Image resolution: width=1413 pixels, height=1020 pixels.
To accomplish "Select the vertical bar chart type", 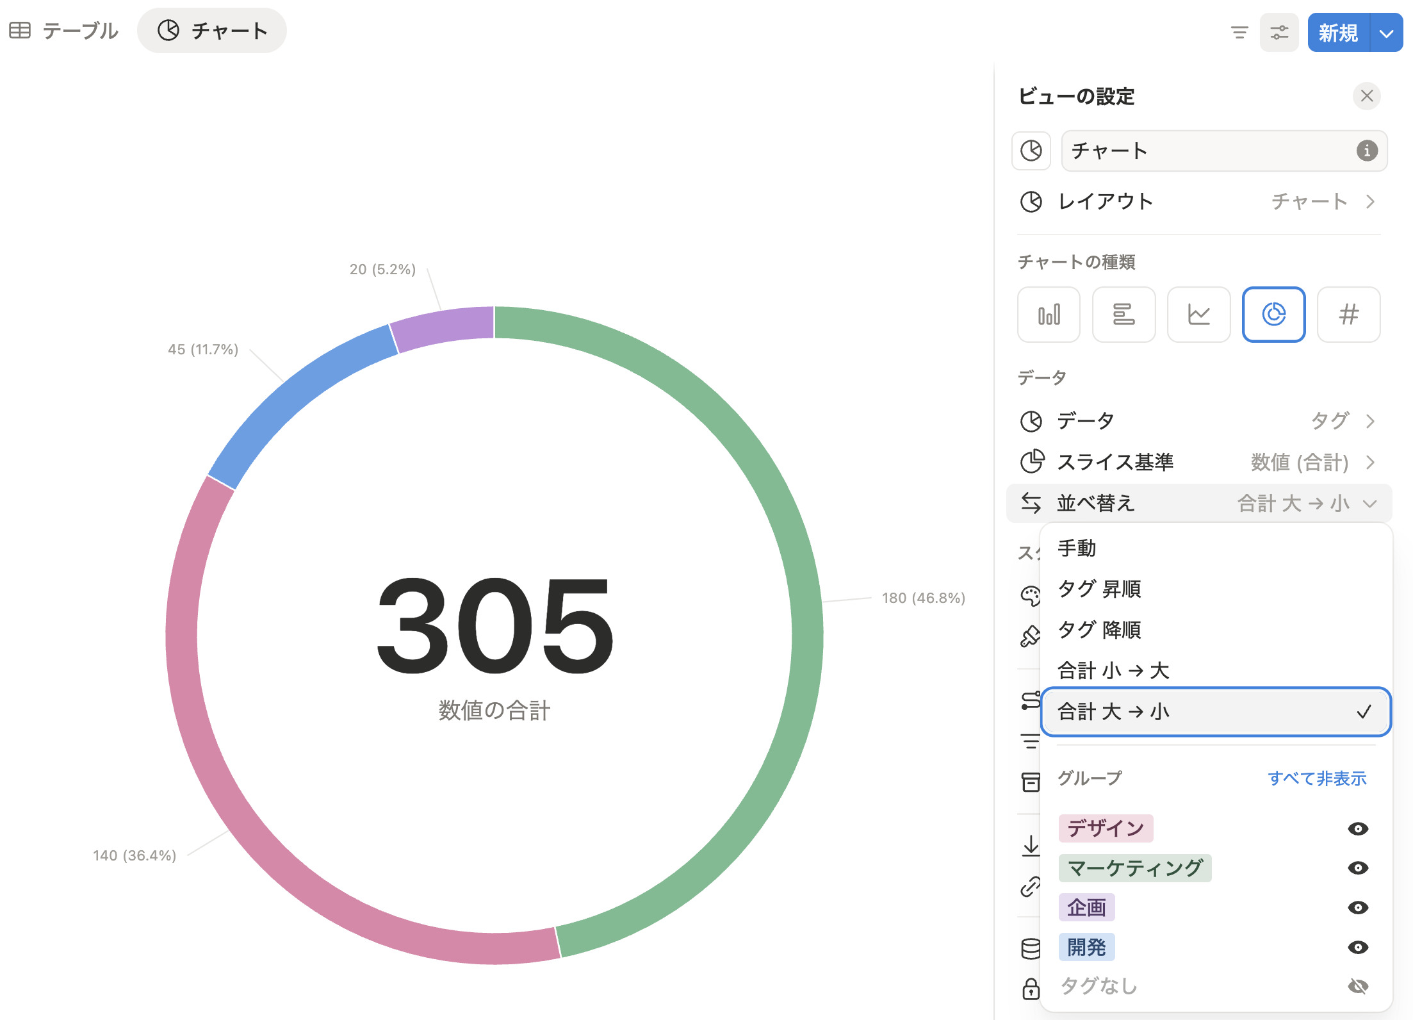I will [1049, 315].
